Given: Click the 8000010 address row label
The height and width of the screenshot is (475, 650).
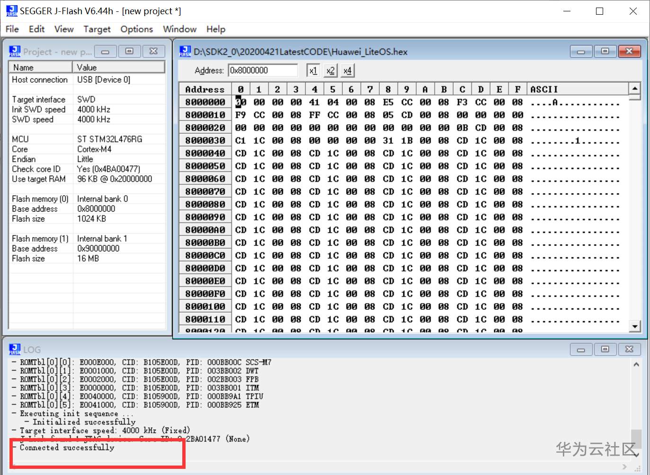Looking at the screenshot, I should click(205, 115).
